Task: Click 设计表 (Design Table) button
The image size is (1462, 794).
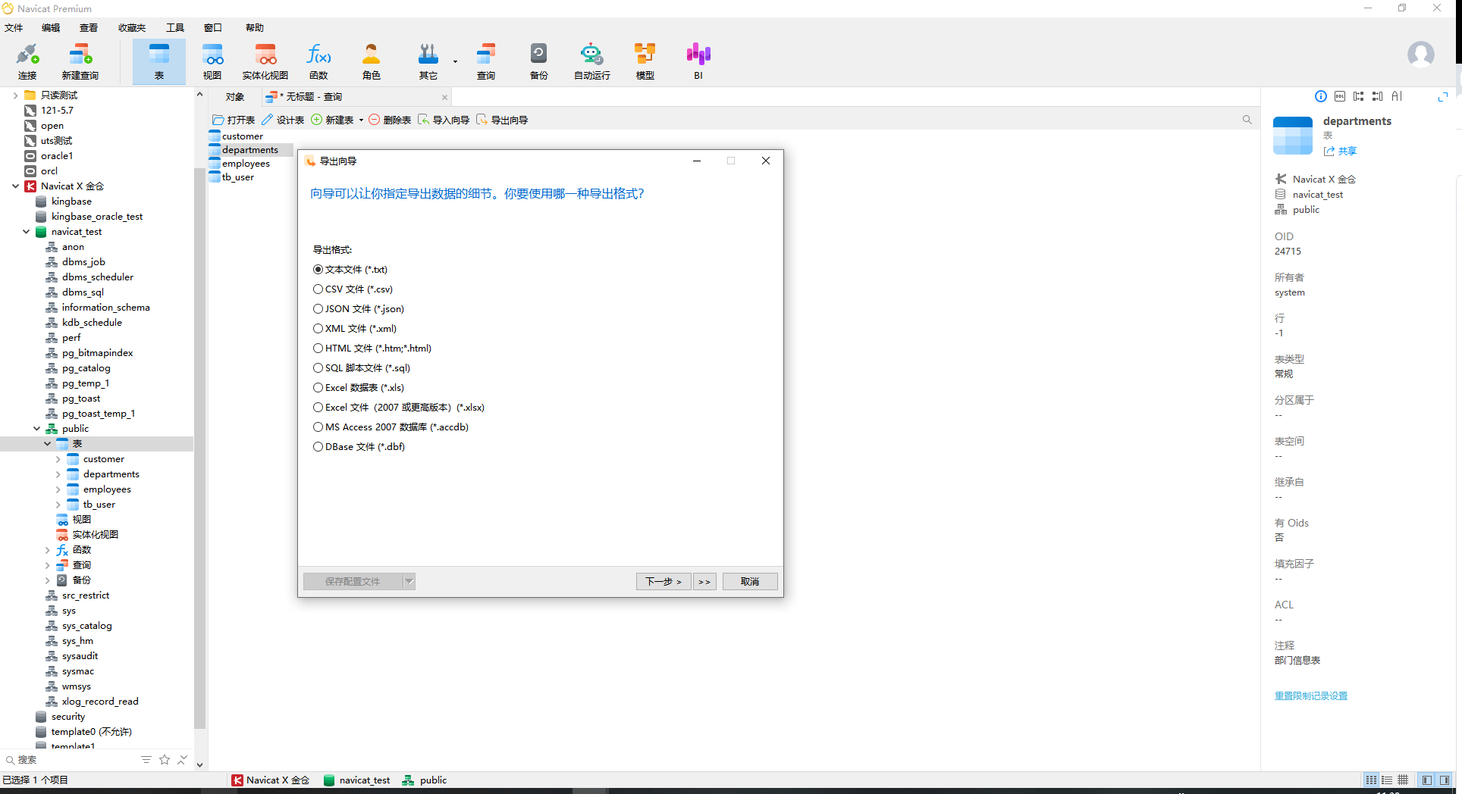Action: 284,120
